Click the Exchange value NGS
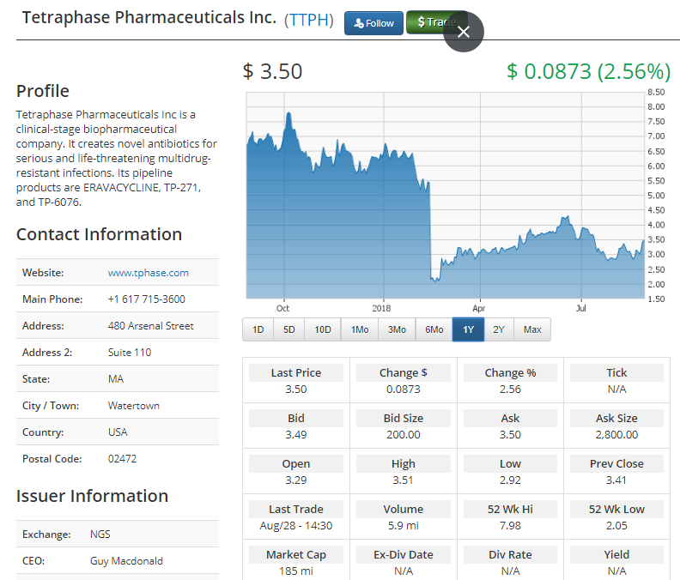The height and width of the screenshot is (580, 680). point(100,534)
